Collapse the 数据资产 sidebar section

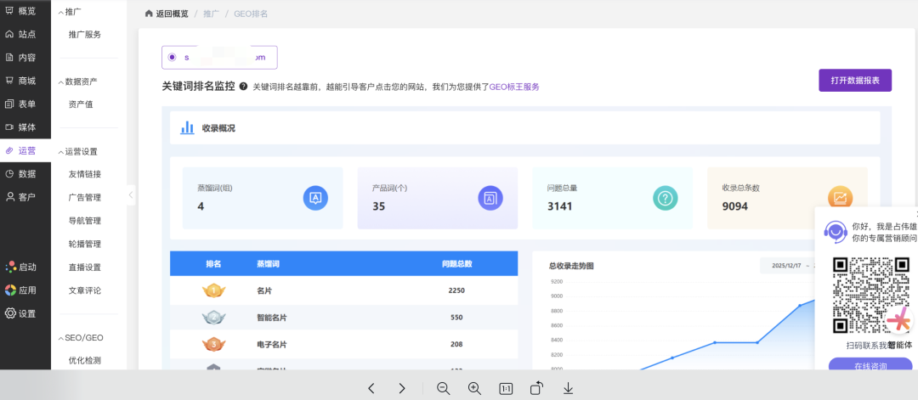point(60,82)
